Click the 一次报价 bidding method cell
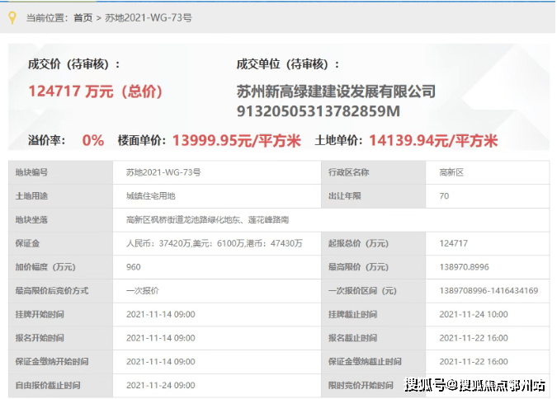This screenshot has height=399, width=557. (x=141, y=291)
